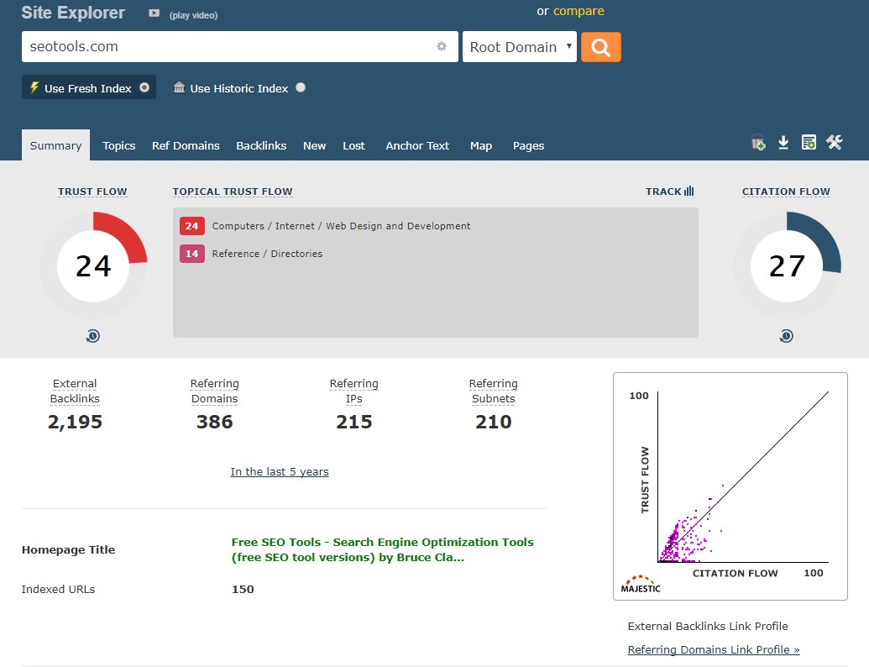Open the Root Domain dropdown
Image resolution: width=869 pixels, height=667 pixels.
click(x=520, y=47)
